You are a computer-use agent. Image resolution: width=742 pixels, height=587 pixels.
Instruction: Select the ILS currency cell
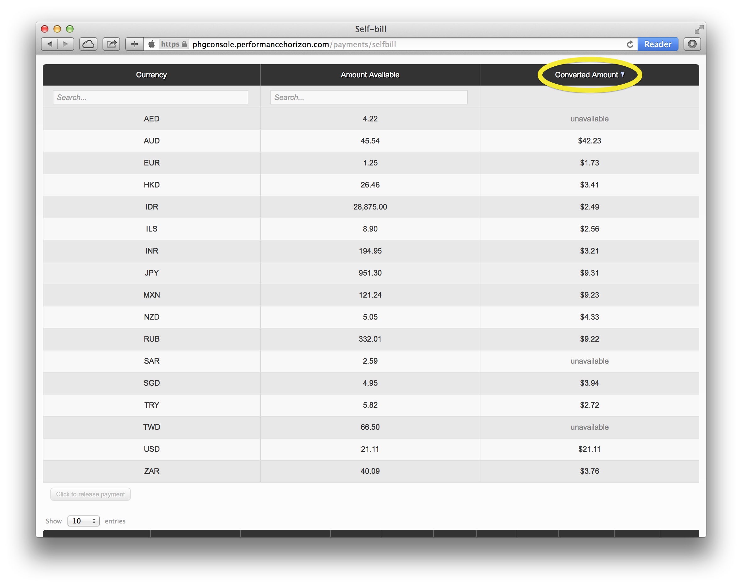152,229
